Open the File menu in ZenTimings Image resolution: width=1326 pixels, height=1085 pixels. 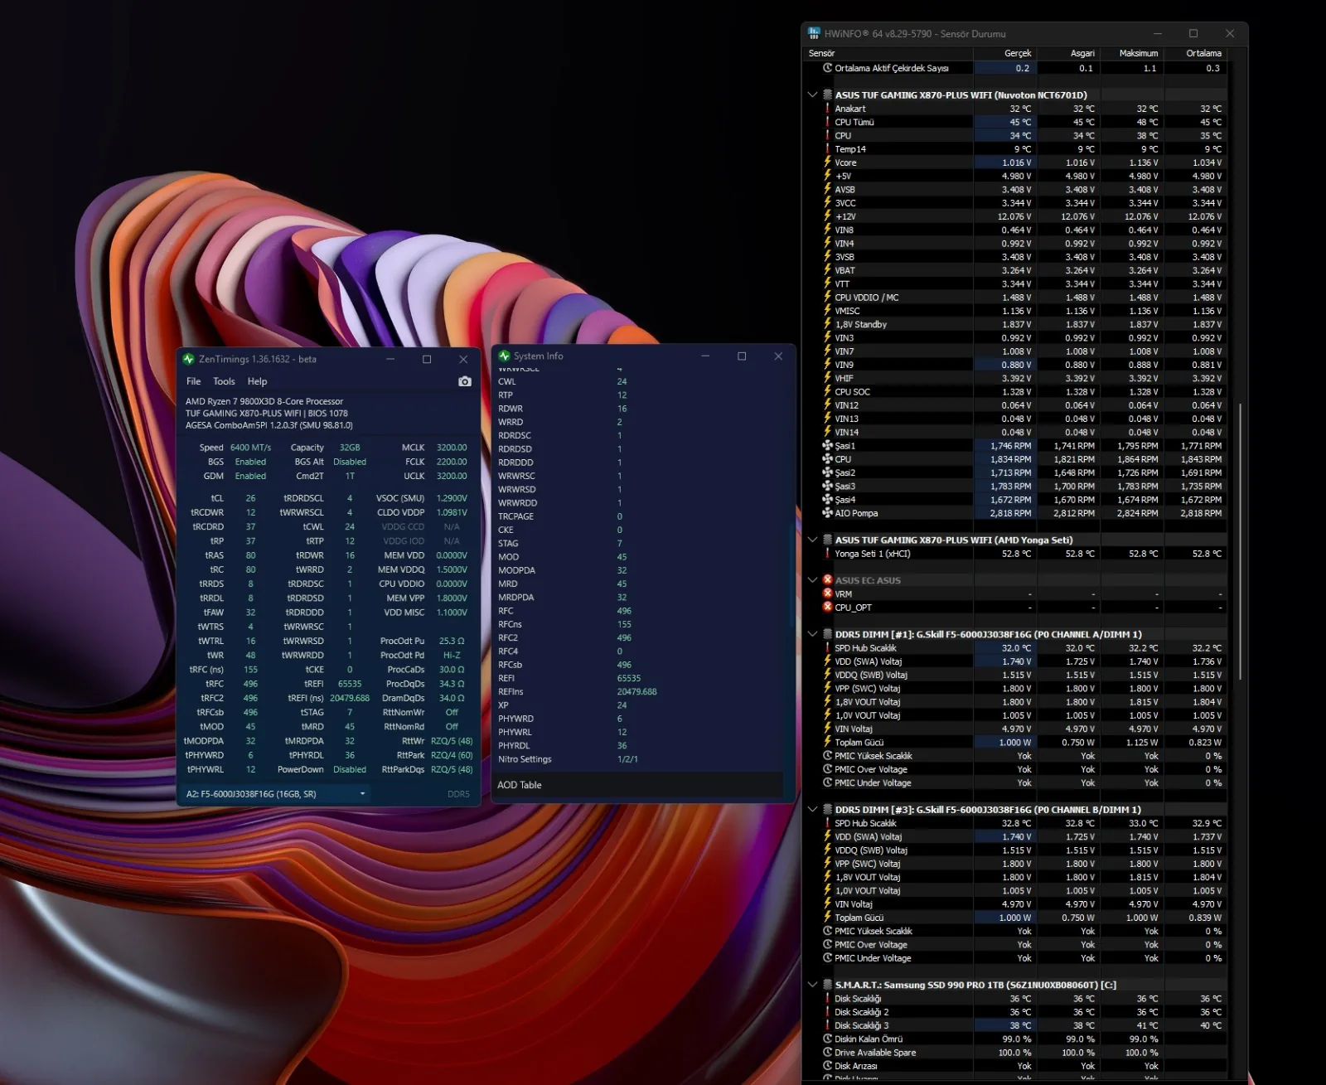tap(193, 381)
